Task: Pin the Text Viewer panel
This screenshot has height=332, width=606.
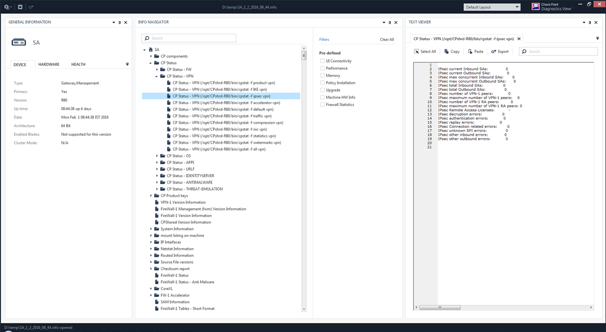Action: click(590, 22)
